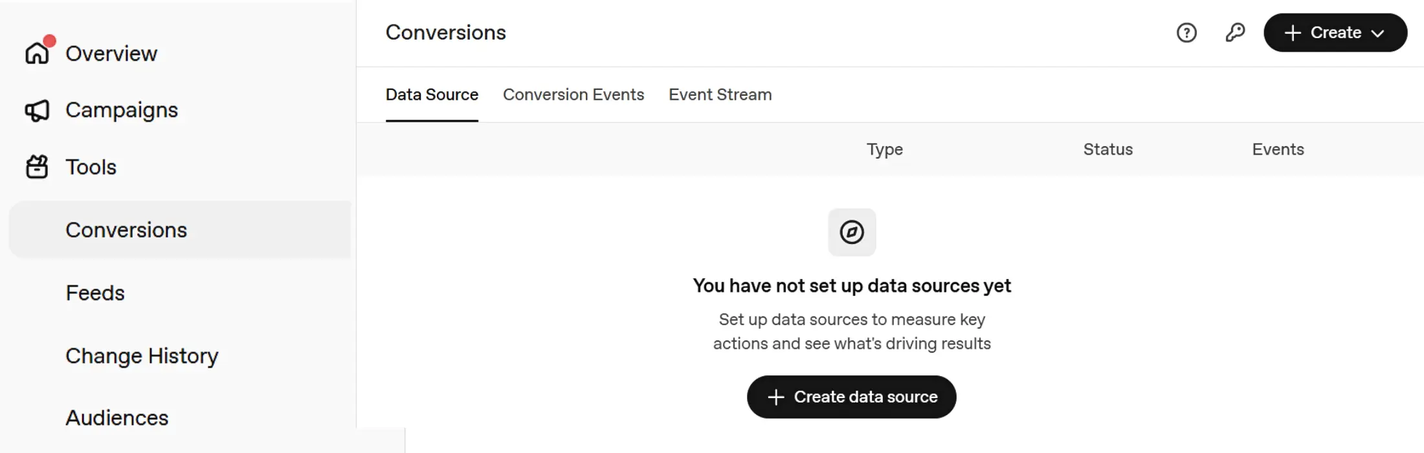Click the Conversions page title
The width and height of the screenshot is (1424, 453).
point(446,32)
